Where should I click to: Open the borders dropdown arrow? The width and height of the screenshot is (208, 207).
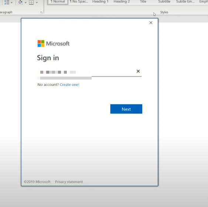pos(37,2)
